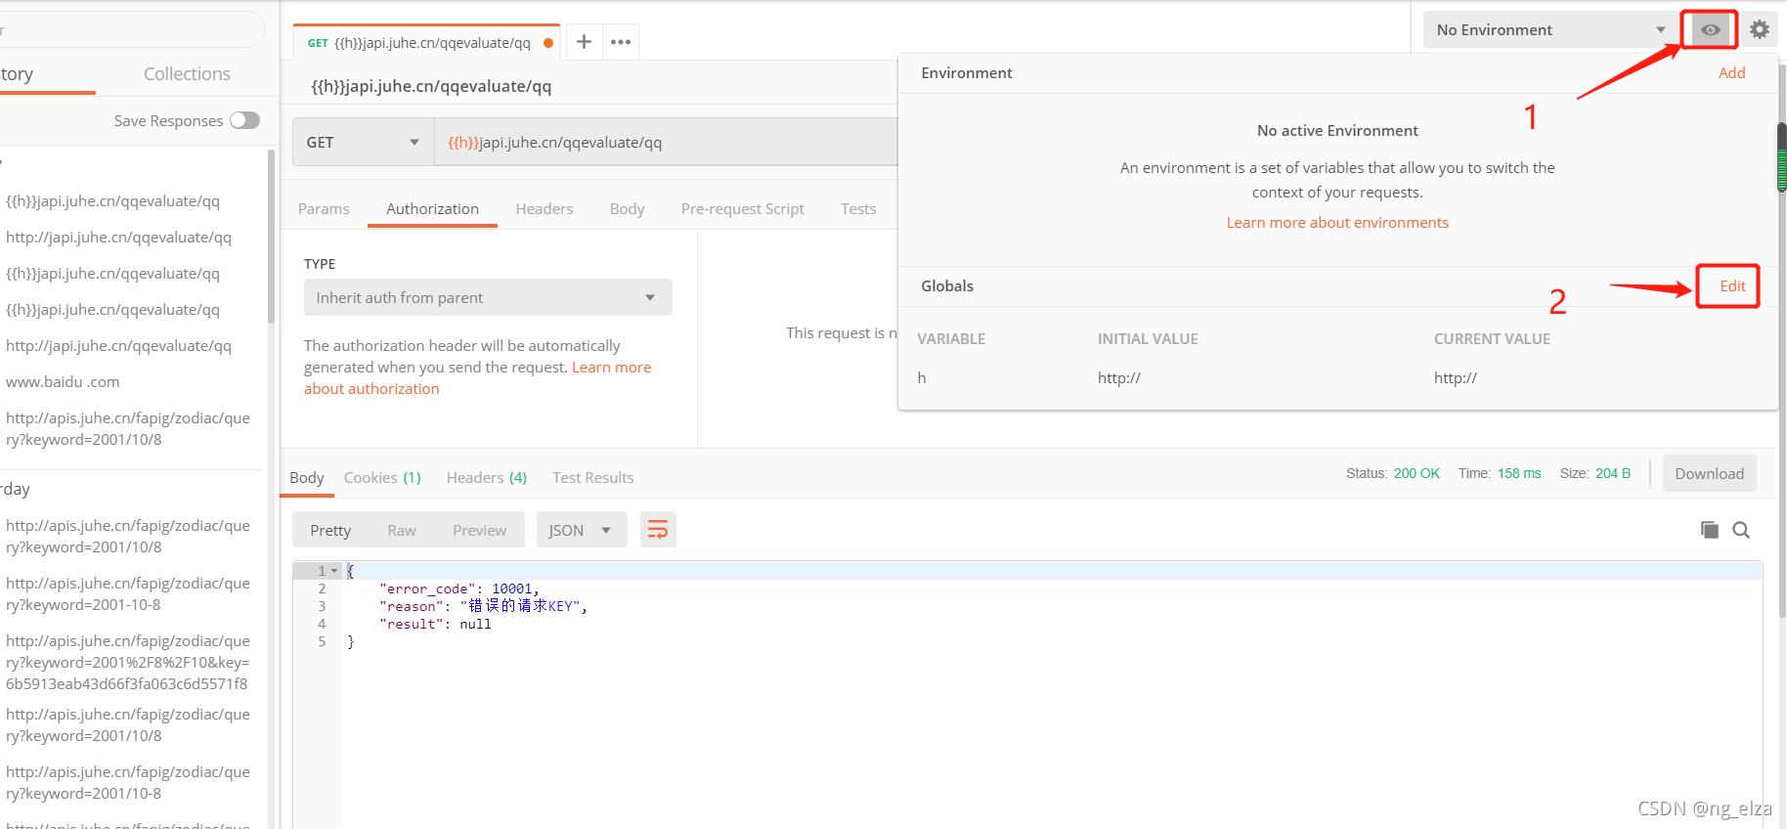Open the Tests tab
This screenshot has height=829, width=1787.
(858, 208)
